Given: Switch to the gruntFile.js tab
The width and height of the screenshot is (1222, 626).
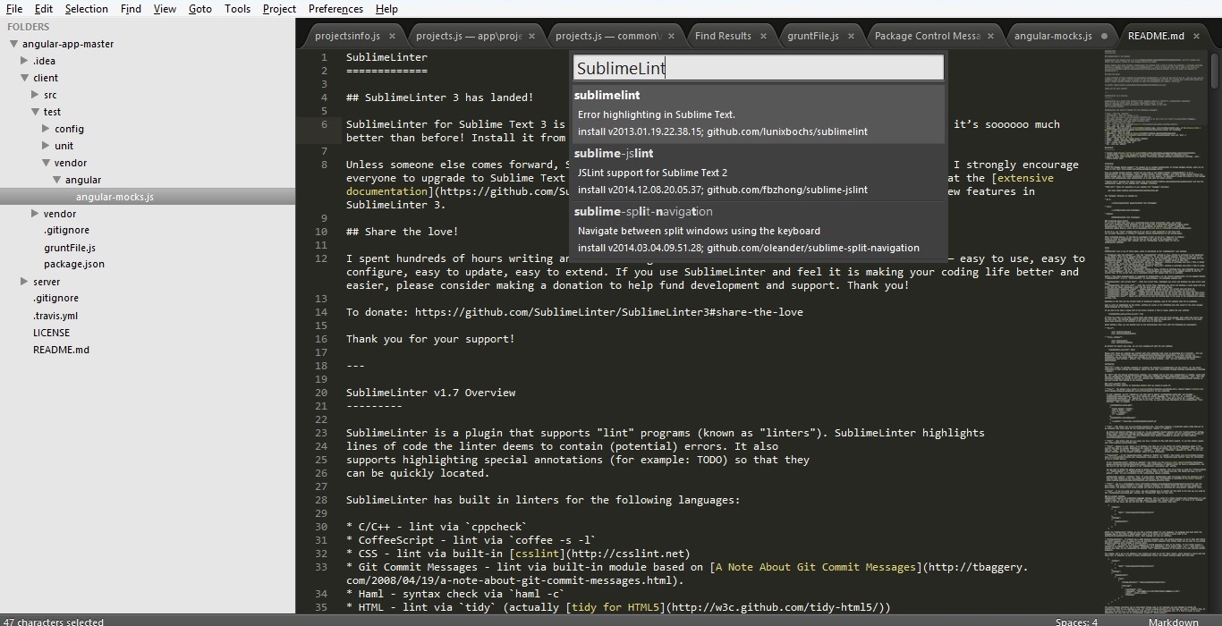Looking at the screenshot, I should tap(813, 36).
